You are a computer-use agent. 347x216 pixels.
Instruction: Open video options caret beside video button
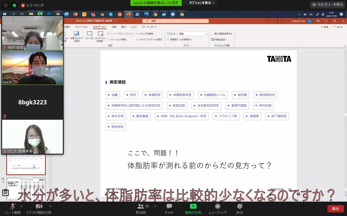[50, 207]
